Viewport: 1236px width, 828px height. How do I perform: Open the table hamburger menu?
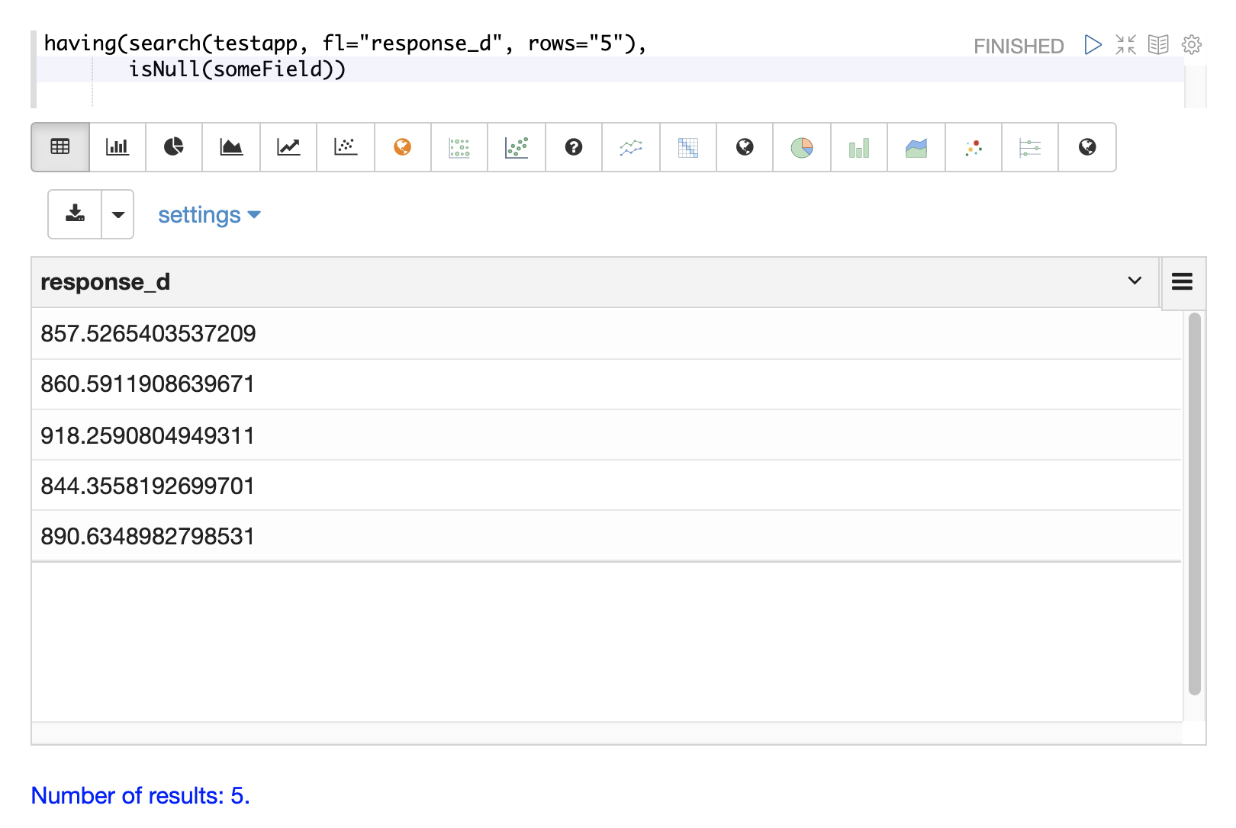pos(1182,282)
